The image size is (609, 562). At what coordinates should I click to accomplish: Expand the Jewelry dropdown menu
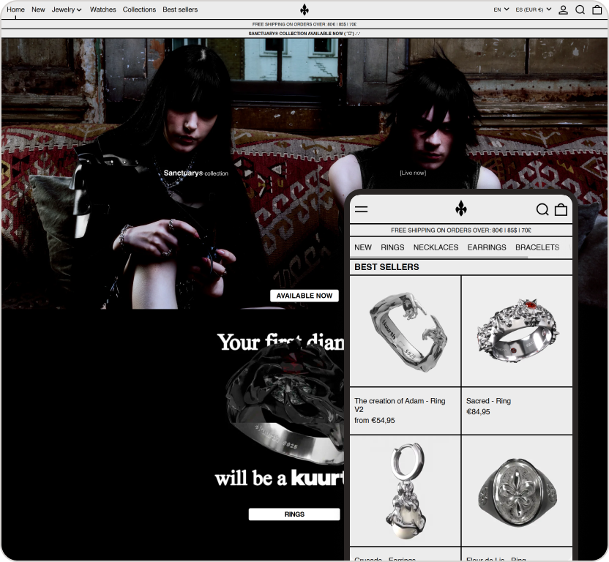point(67,10)
